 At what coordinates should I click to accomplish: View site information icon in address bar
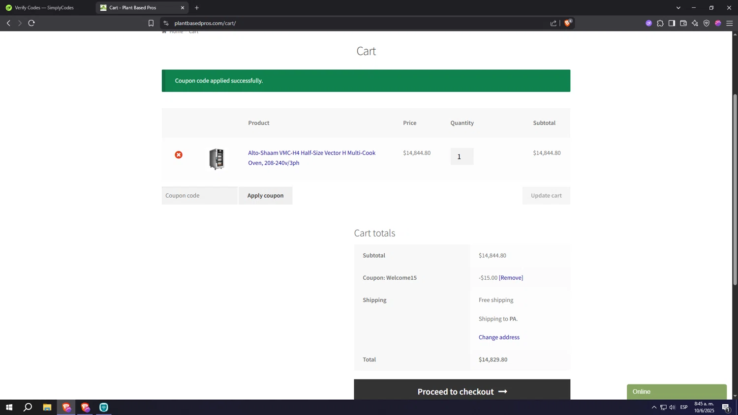(166, 23)
